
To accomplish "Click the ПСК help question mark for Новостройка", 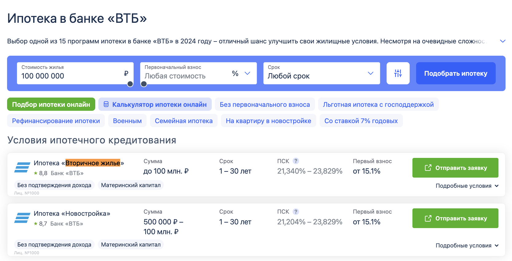I will pyautogui.click(x=296, y=211).
